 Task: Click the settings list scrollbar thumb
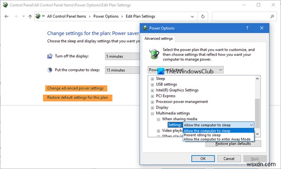[257, 113]
